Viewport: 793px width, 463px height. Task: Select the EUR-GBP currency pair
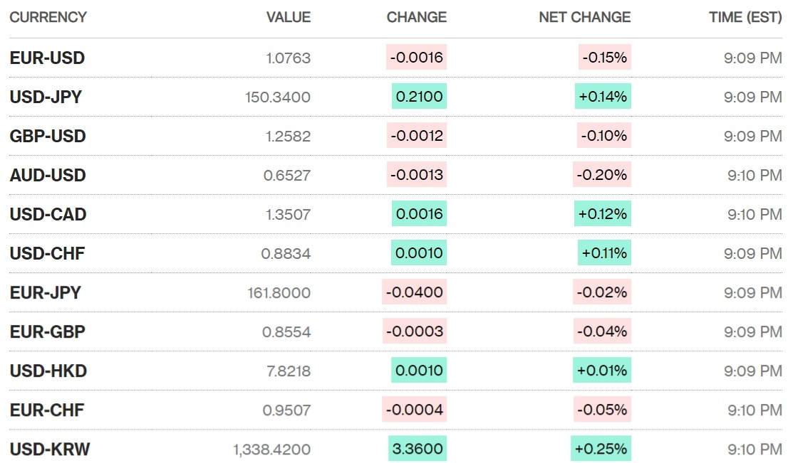(47, 332)
